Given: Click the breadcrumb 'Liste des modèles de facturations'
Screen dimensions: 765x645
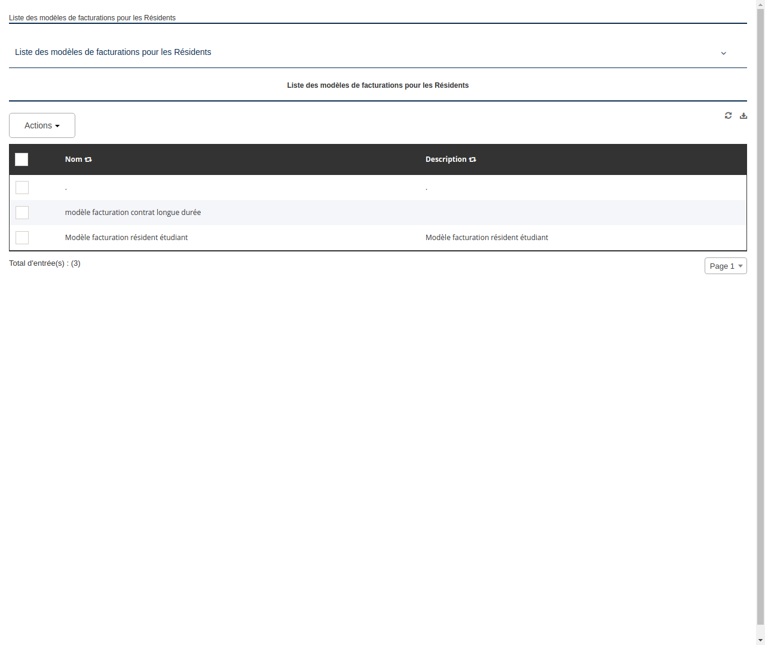Looking at the screenshot, I should (x=92, y=18).
